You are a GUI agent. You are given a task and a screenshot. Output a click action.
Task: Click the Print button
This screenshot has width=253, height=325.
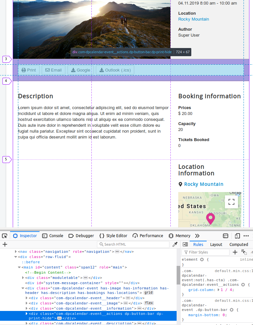(x=29, y=70)
